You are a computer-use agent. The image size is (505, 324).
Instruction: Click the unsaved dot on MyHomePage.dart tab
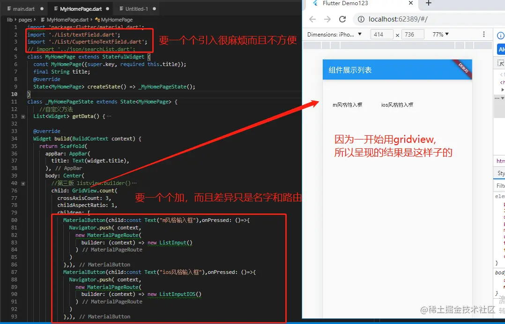[x=108, y=9]
